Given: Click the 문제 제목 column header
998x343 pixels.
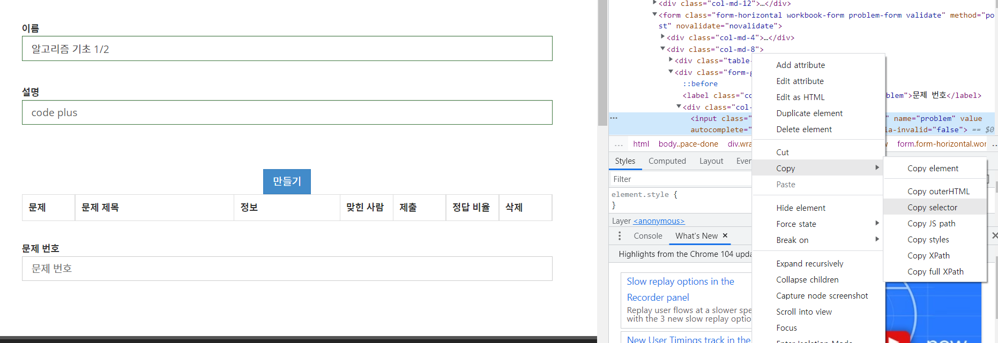Looking at the screenshot, I should (154, 208).
